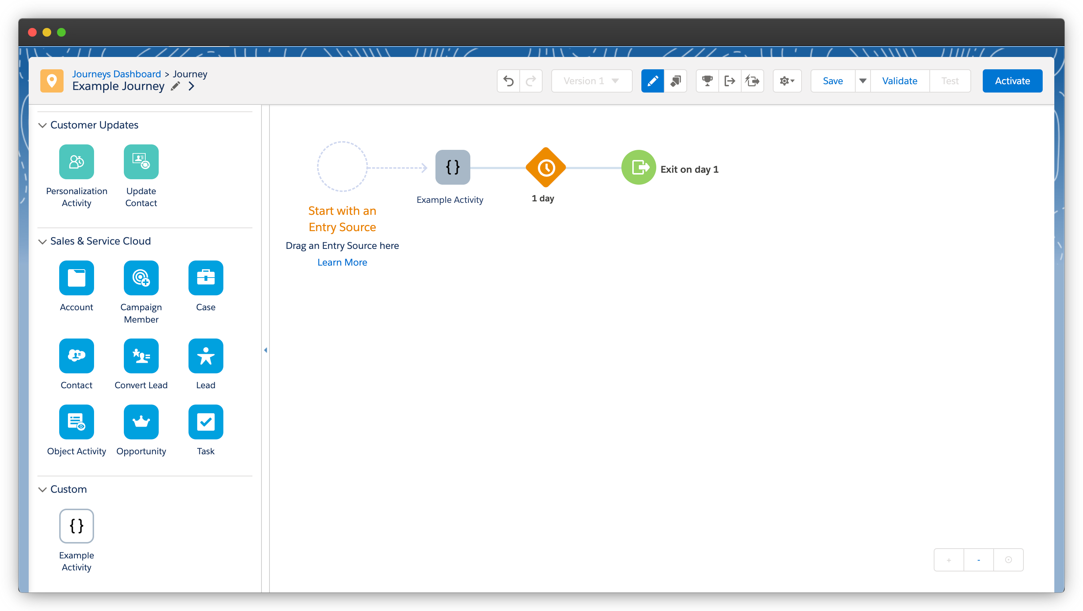Select the Convert Lead activity icon
The width and height of the screenshot is (1083, 611).
tap(141, 356)
